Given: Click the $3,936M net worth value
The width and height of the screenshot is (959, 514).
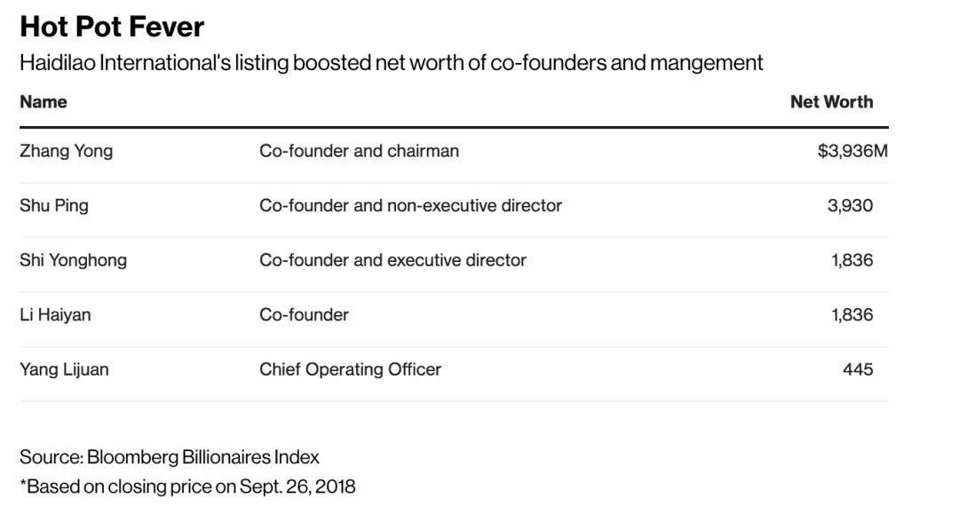Looking at the screenshot, I should click(x=852, y=151).
